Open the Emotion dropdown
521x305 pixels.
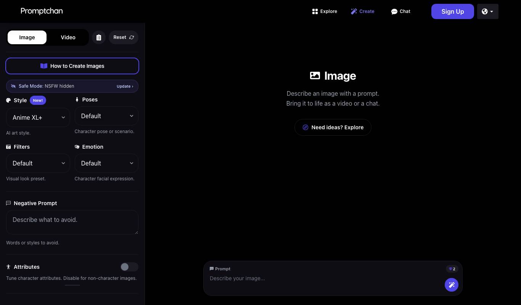(106, 163)
